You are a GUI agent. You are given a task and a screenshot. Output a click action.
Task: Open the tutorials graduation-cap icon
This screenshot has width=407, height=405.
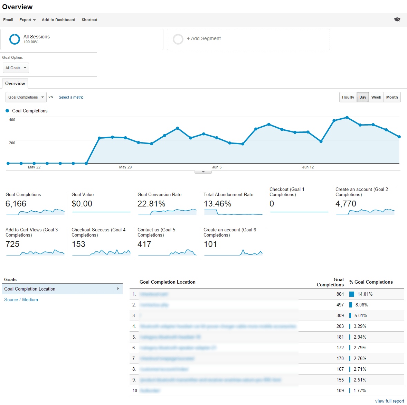(397, 20)
